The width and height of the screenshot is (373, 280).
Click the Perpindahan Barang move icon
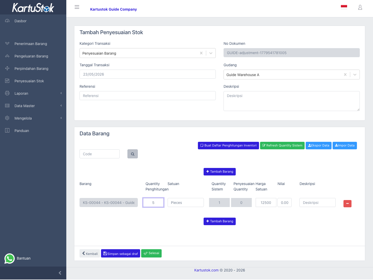pos(7,68)
